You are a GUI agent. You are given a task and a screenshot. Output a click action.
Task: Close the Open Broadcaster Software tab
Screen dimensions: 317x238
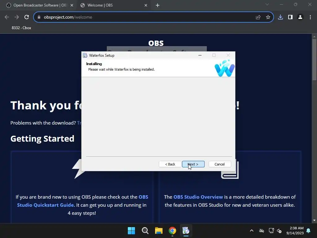tap(72, 5)
